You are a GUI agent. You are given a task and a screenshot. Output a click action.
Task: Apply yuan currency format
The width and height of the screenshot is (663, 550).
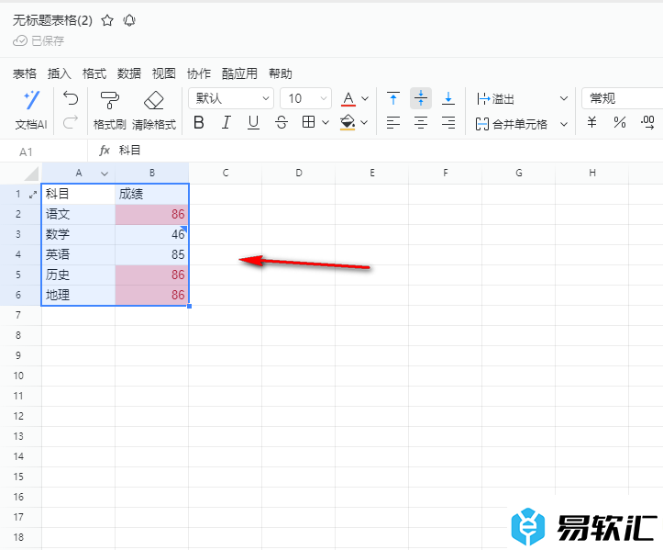(x=592, y=123)
